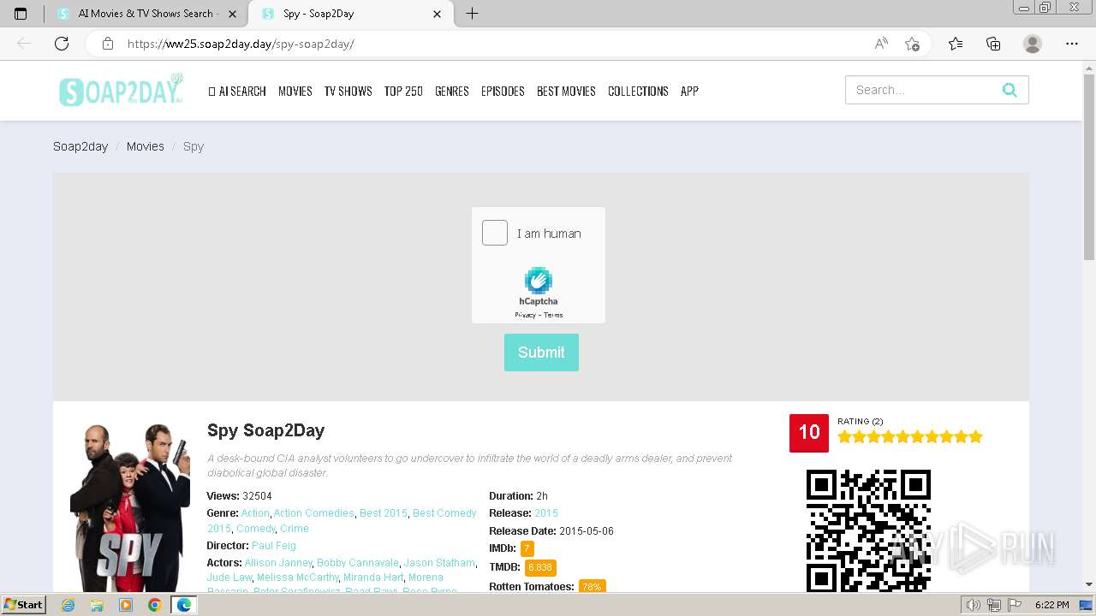The image size is (1096, 616).
Task: Open a new tab with plus icon
Action: tap(472, 14)
